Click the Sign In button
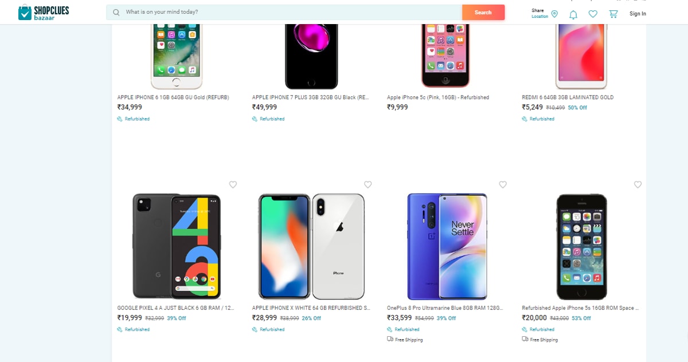 click(637, 14)
